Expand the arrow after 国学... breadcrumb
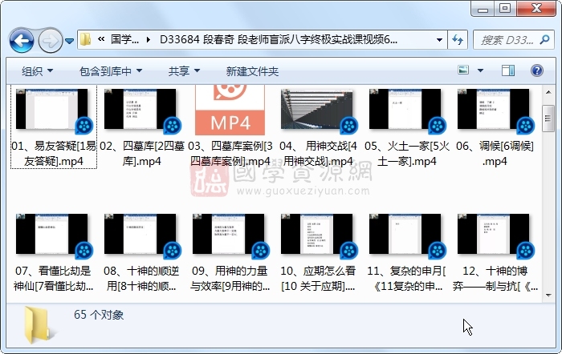 (149, 39)
